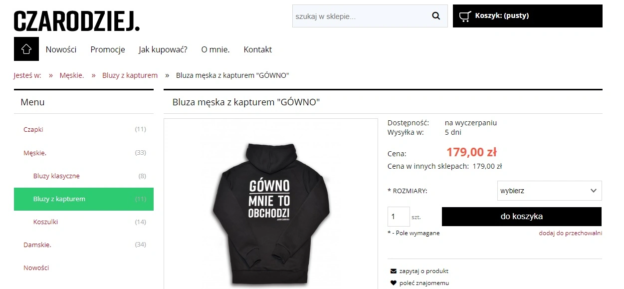Click dodaj do przechowalni link
Image resolution: width=624 pixels, height=289 pixels.
click(571, 233)
